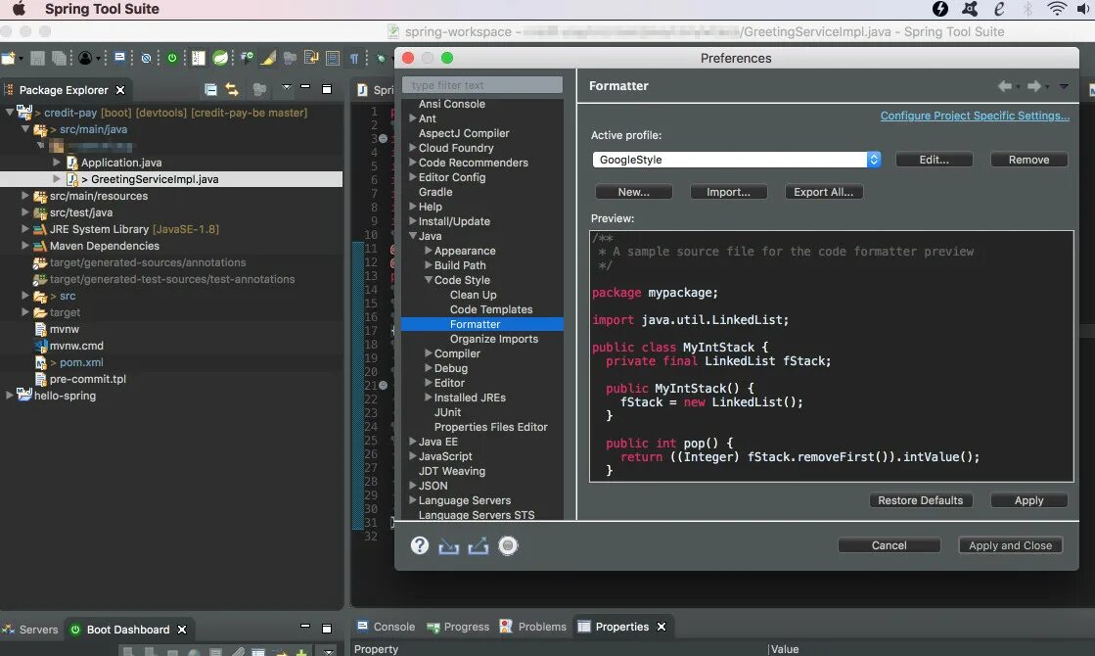Click the back arrow in Formatter header
The height and width of the screenshot is (656, 1095).
tap(1005, 86)
